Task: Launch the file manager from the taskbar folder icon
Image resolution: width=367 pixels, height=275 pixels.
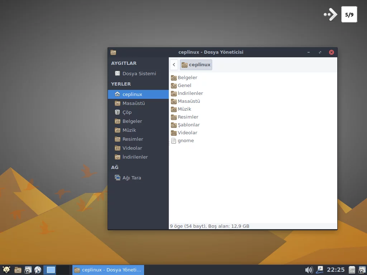Action: pos(17,270)
